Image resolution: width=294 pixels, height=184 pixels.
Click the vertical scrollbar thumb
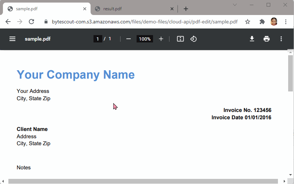(x=290, y=73)
